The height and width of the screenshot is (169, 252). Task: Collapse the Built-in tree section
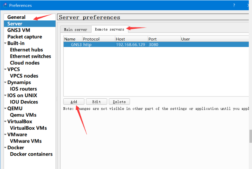coord(5,43)
